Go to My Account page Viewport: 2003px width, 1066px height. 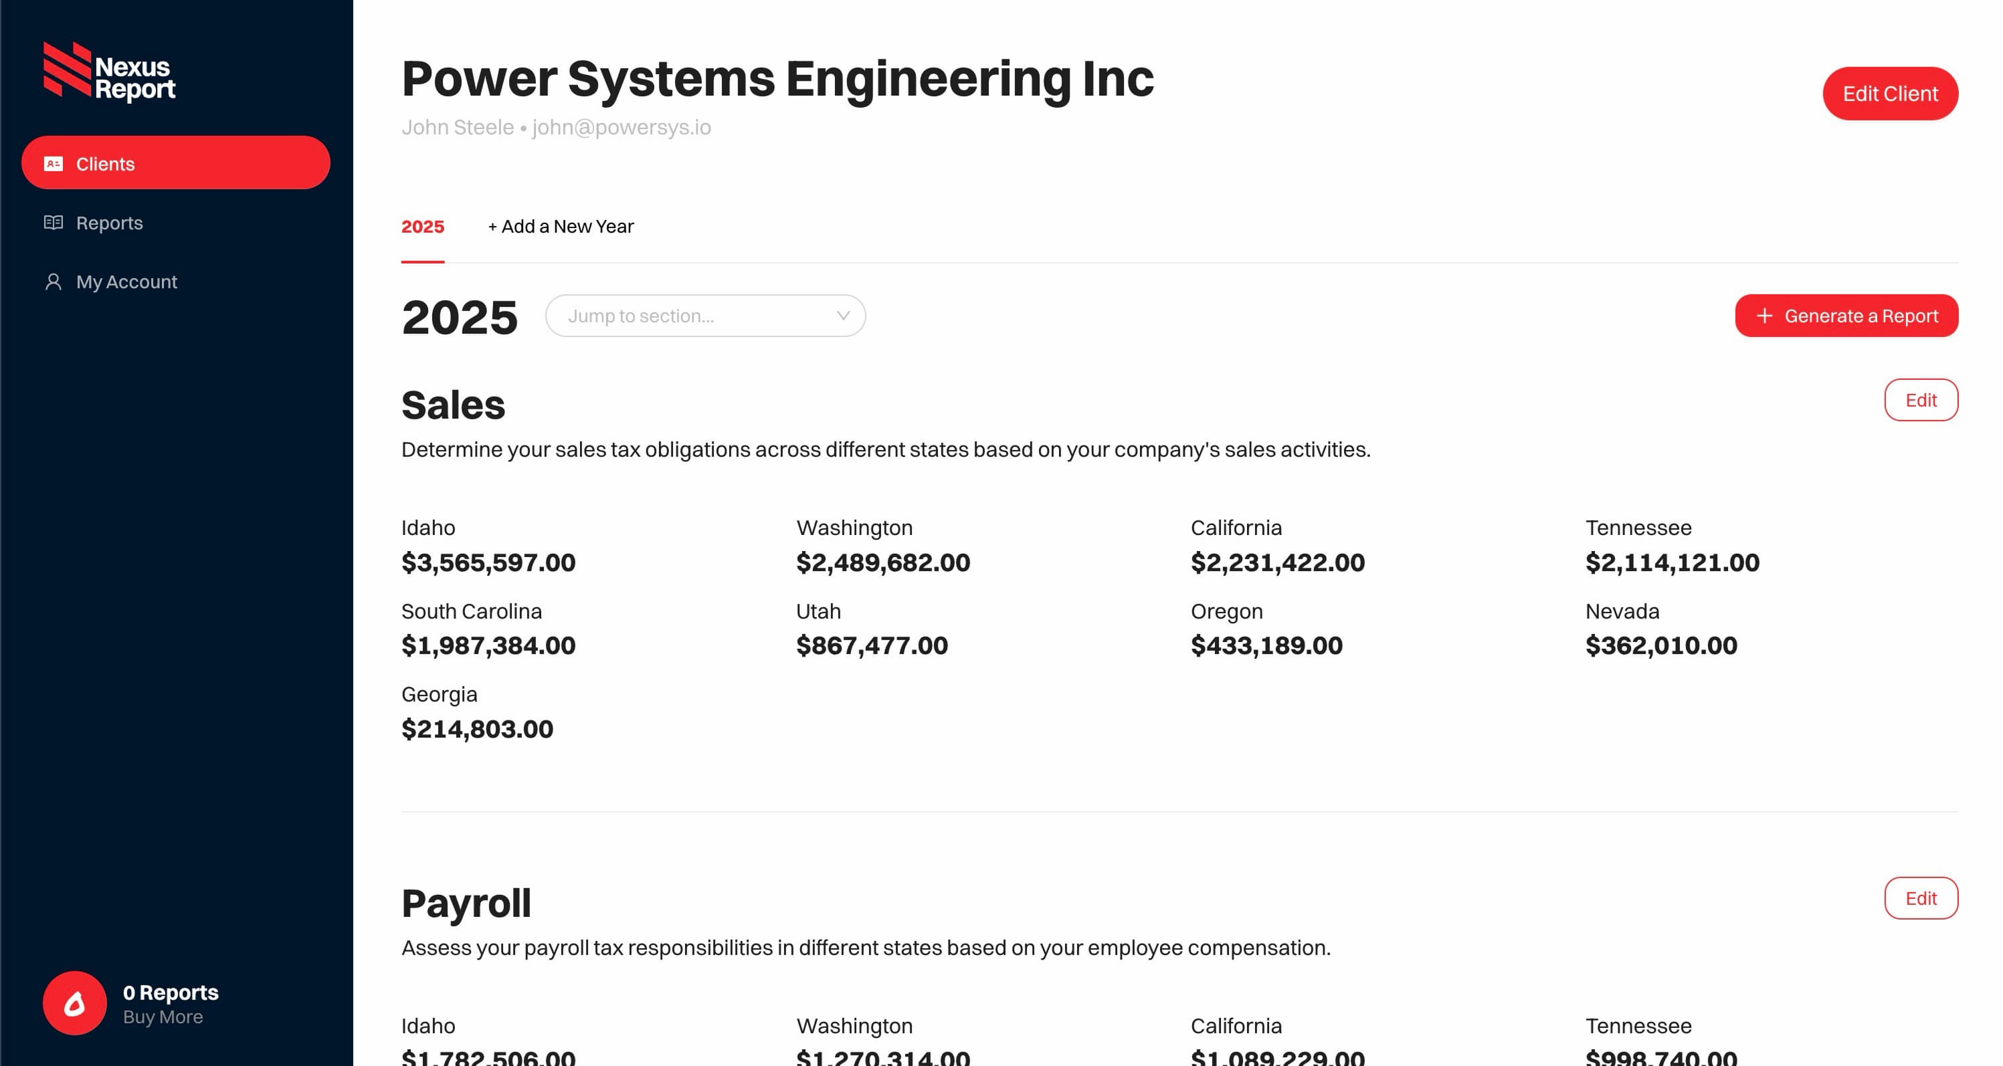[x=126, y=282]
